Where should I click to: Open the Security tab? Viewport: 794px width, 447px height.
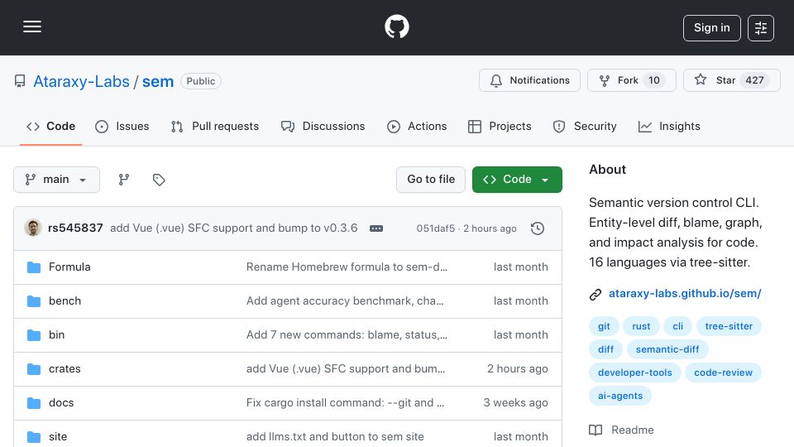point(585,126)
